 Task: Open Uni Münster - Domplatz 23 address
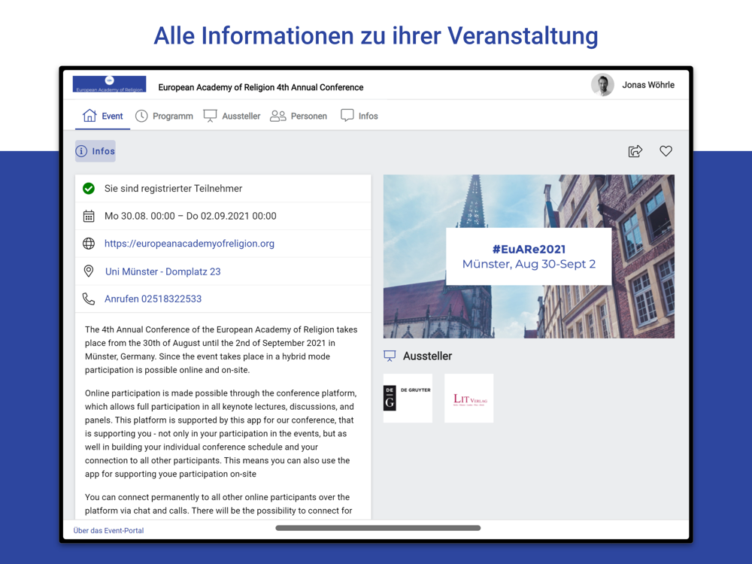[162, 271]
